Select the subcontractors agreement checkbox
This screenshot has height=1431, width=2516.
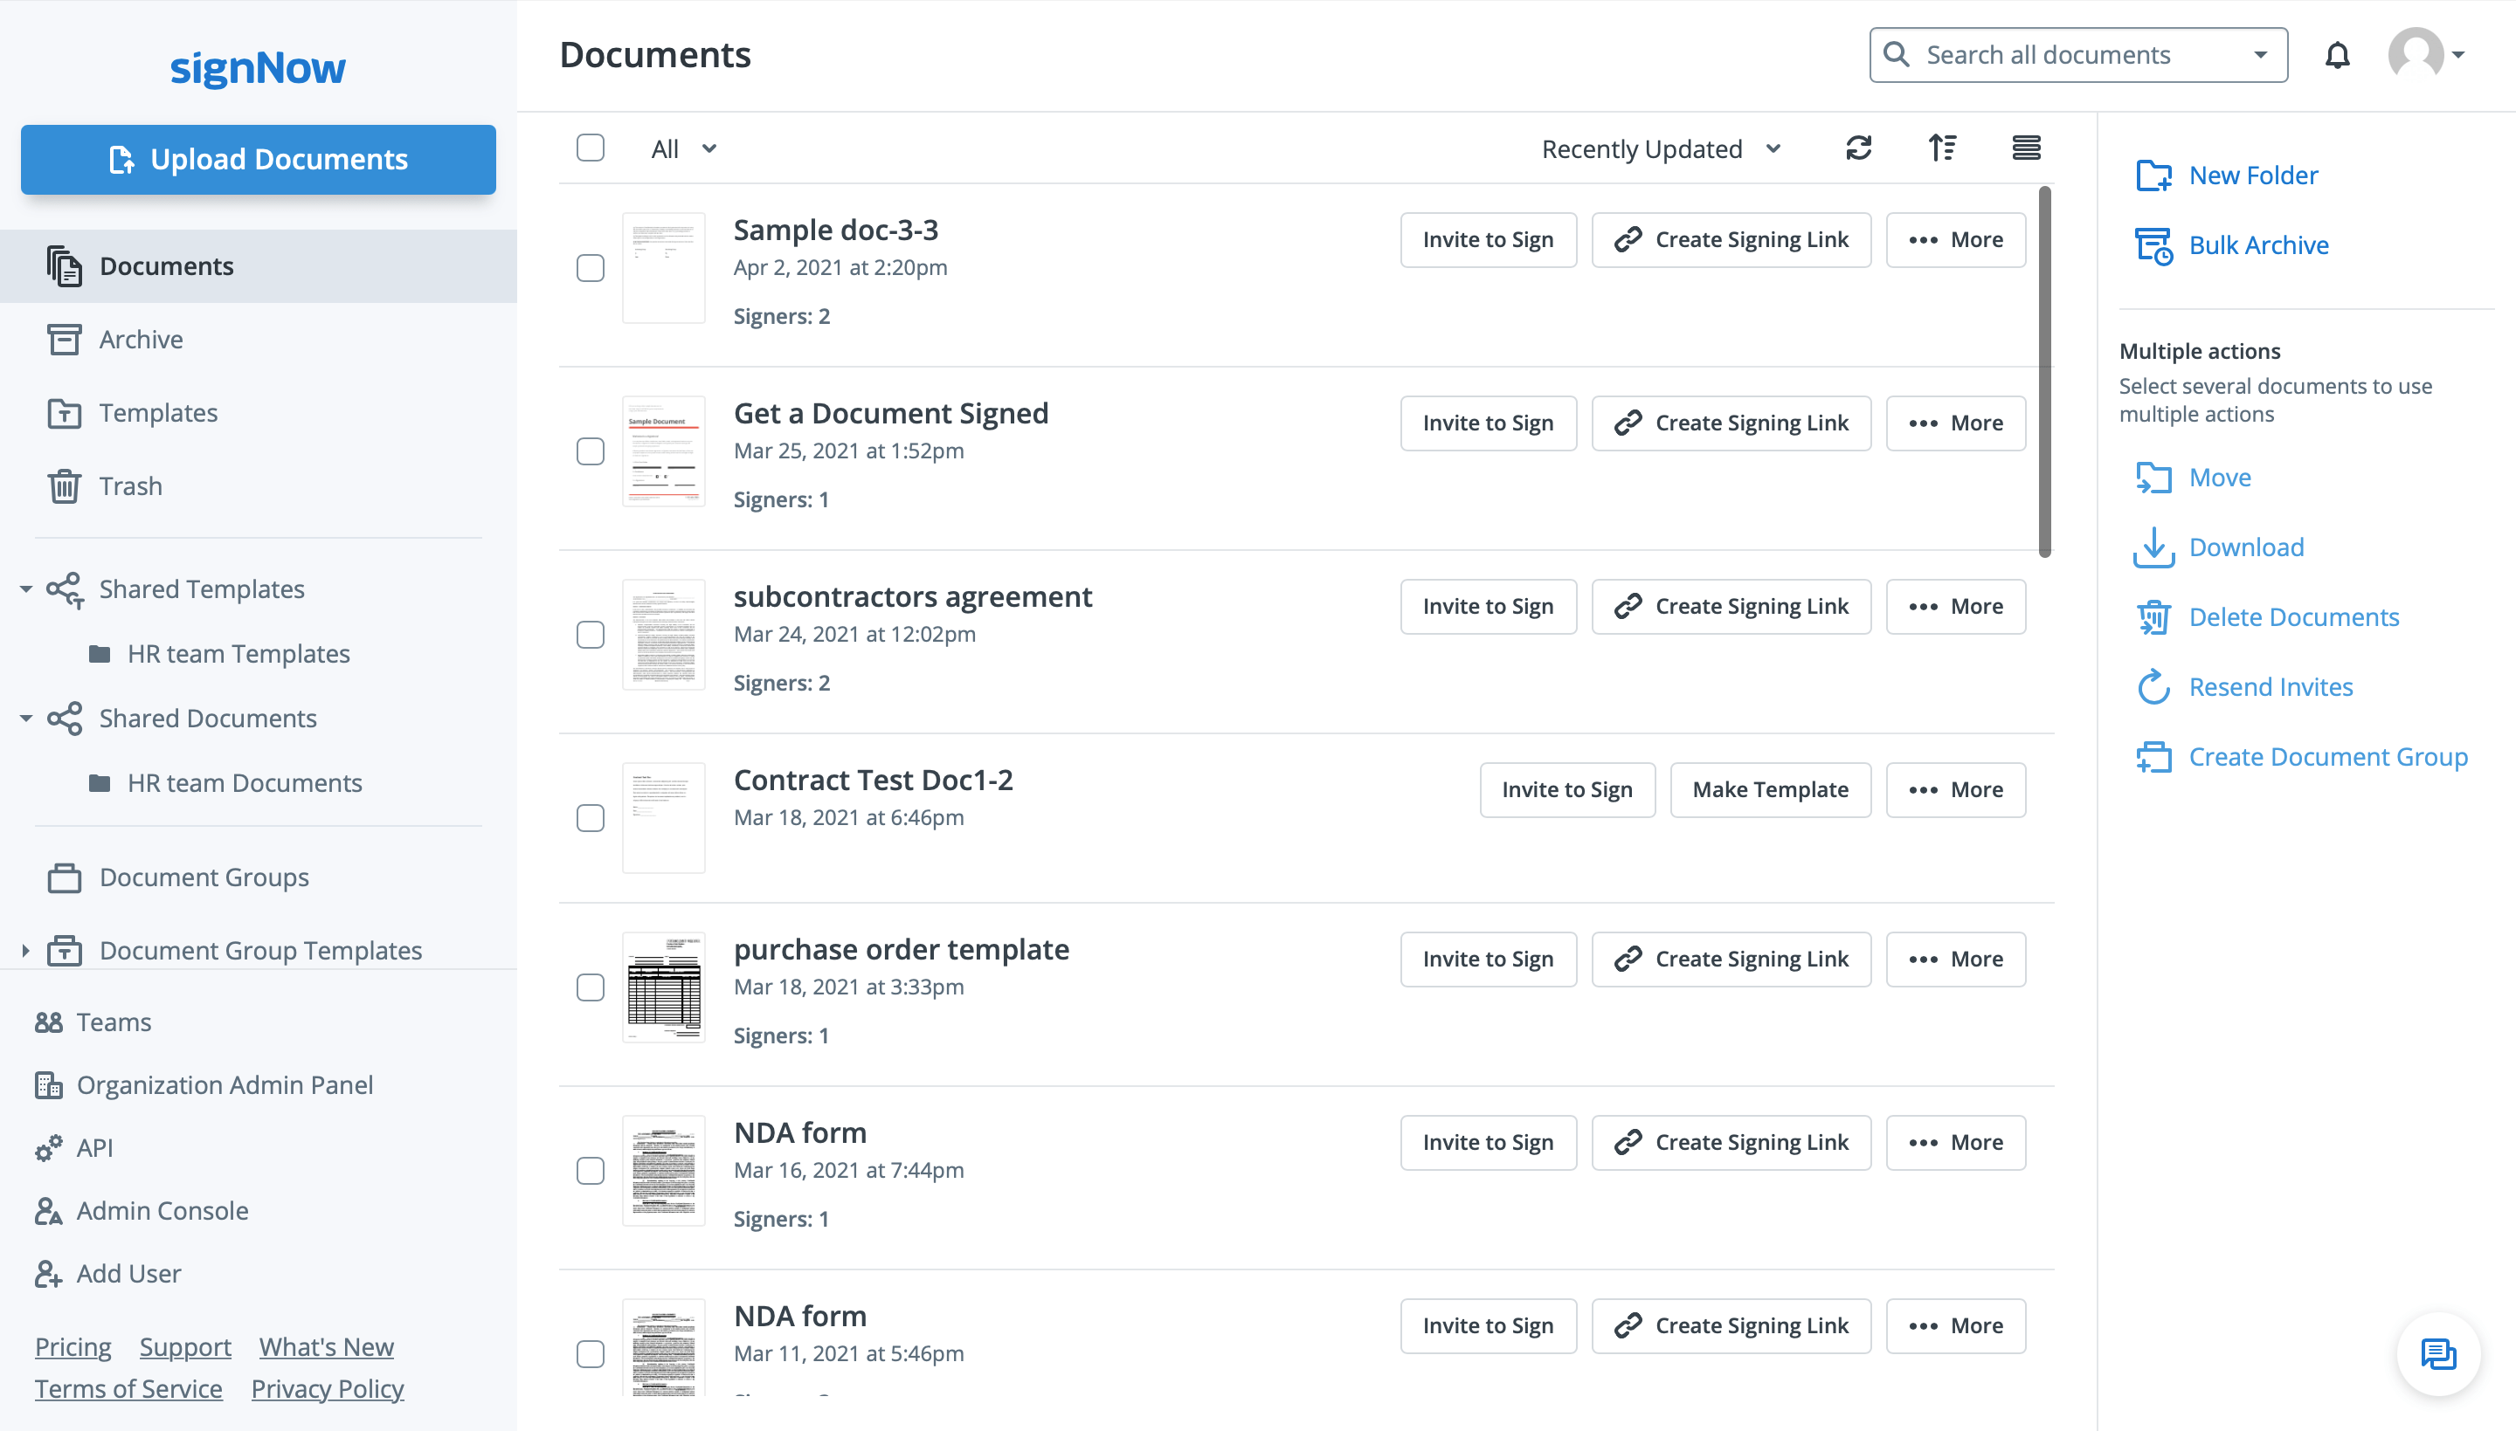(x=590, y=635)
